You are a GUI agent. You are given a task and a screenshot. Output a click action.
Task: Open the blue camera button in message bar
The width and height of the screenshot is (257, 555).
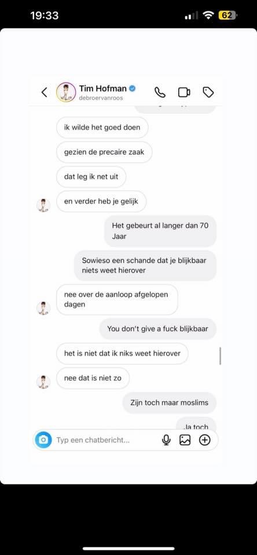click(43, 440)
